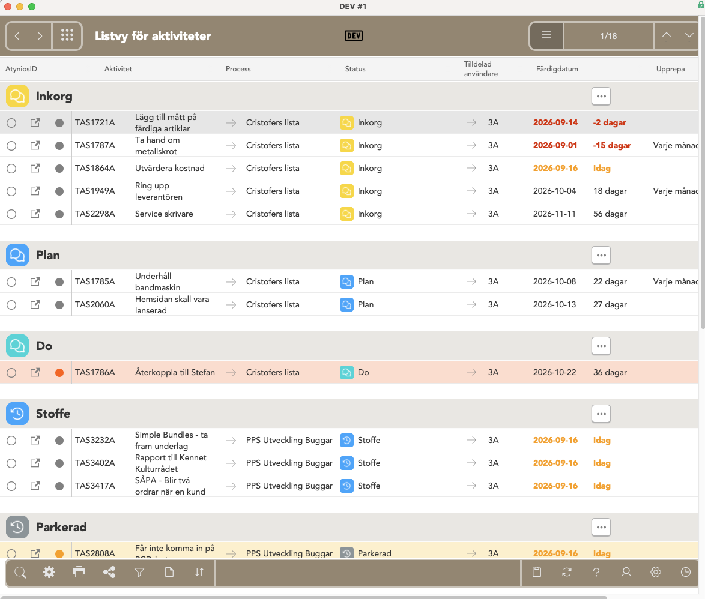Click the DEV badge in header
The height and width of the screenshot is (599, 705).
(x=353, y=36)
